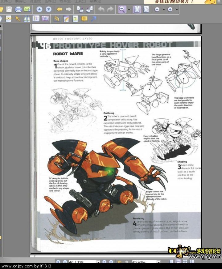Email the document via the envelope icon
The height and width of the screenshot is (269, 222).
(x=27, y=9)
